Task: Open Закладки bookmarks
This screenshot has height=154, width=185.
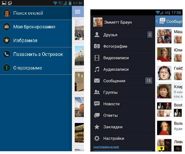Action: tap(123, 127)
